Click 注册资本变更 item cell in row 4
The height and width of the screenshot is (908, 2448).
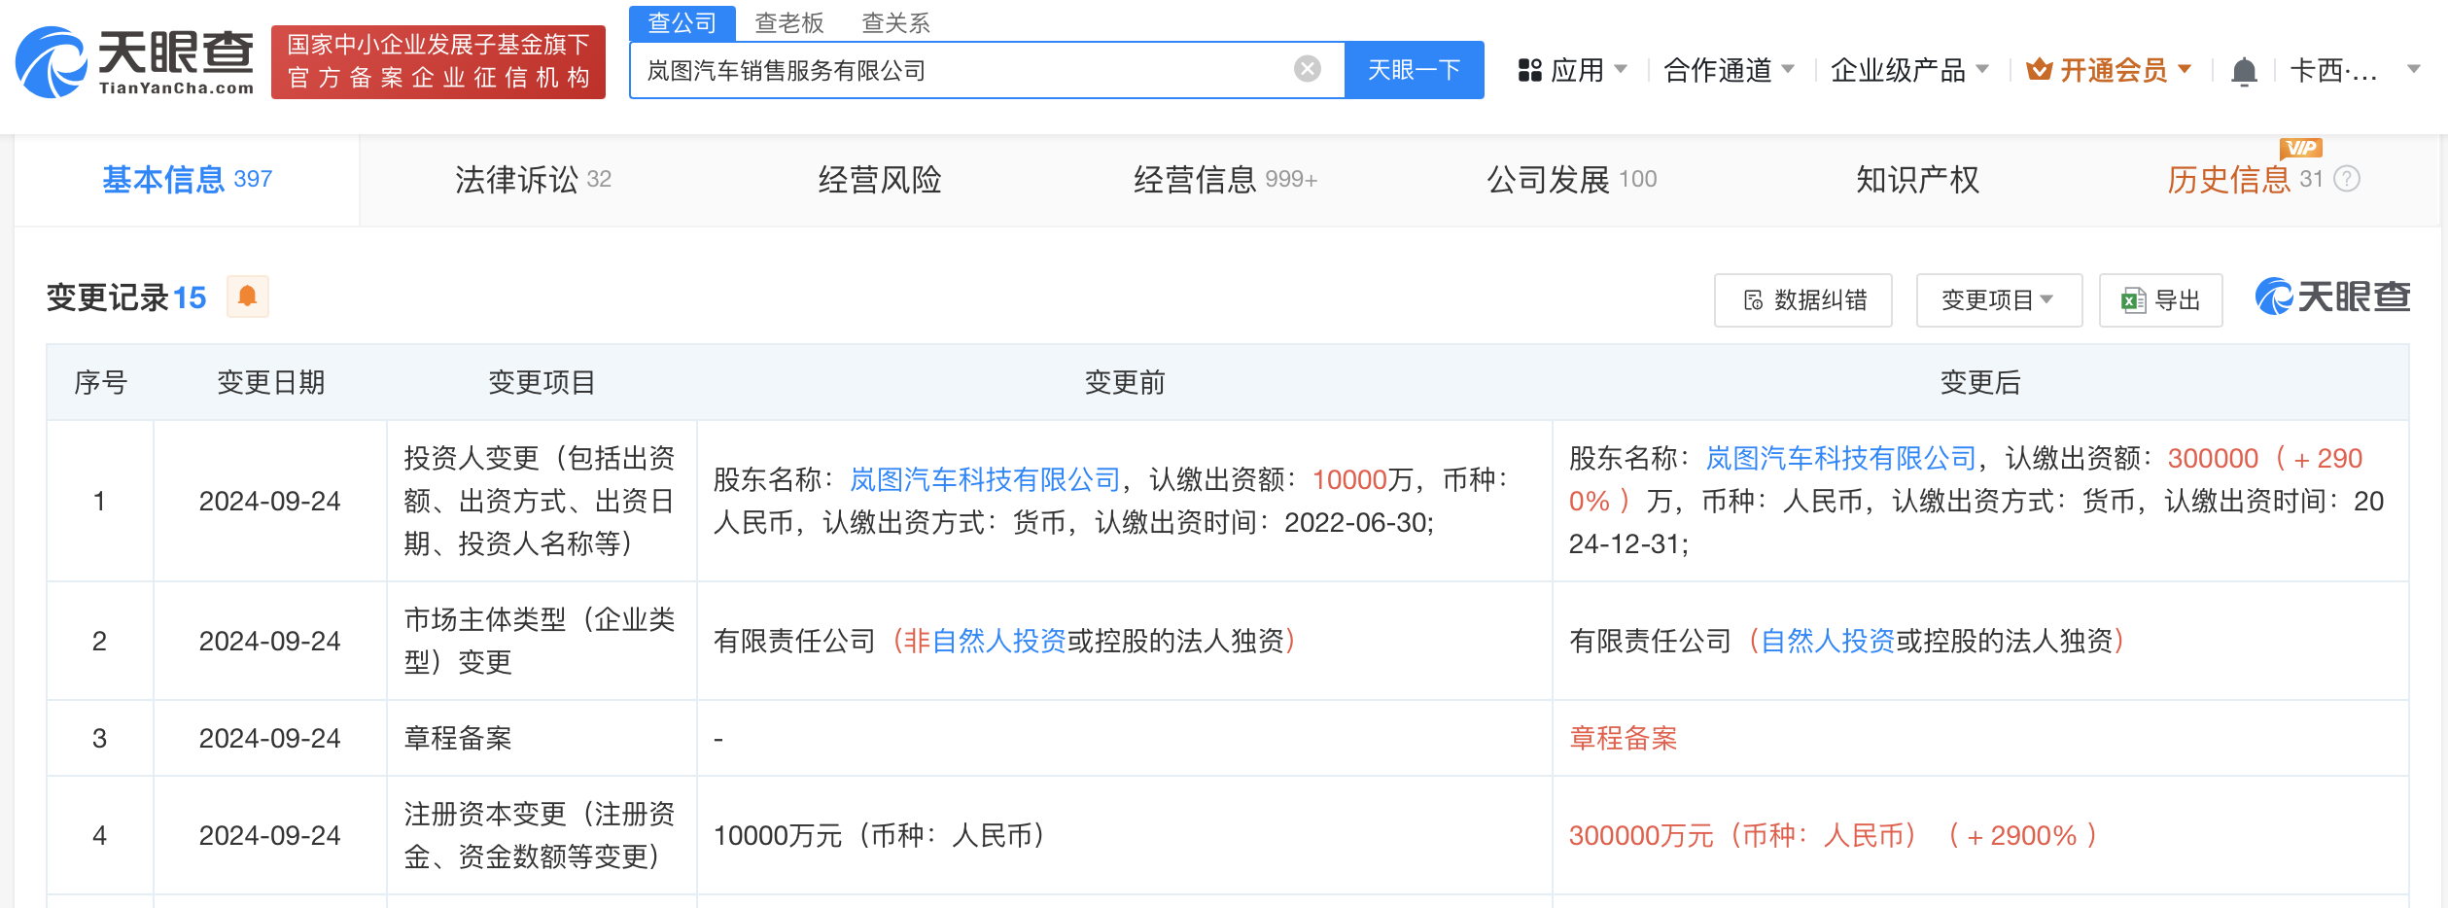[540, 835]
